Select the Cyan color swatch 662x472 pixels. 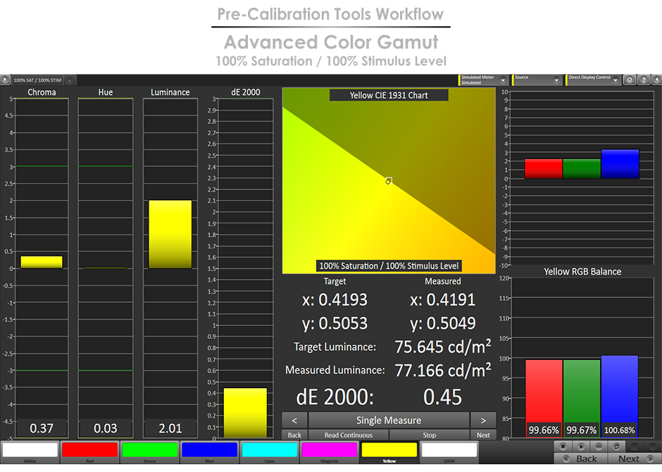pyautogui.click(x=269, y=452)
